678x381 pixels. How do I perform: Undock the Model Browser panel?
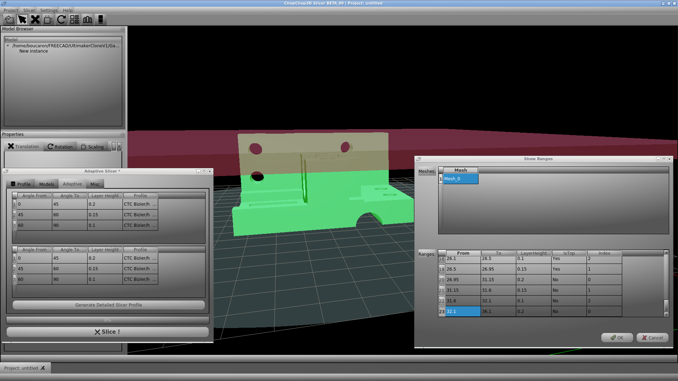(123, 29)
